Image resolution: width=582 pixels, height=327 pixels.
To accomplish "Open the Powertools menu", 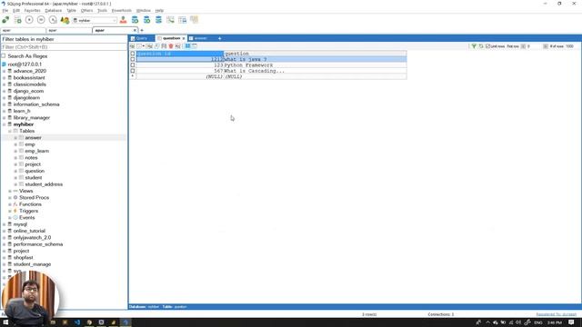I will tap(121, 10).
